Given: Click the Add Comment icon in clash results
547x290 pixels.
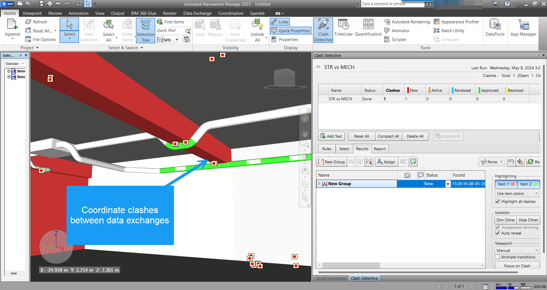Looking at the screenshot, I should click(413, 162).
